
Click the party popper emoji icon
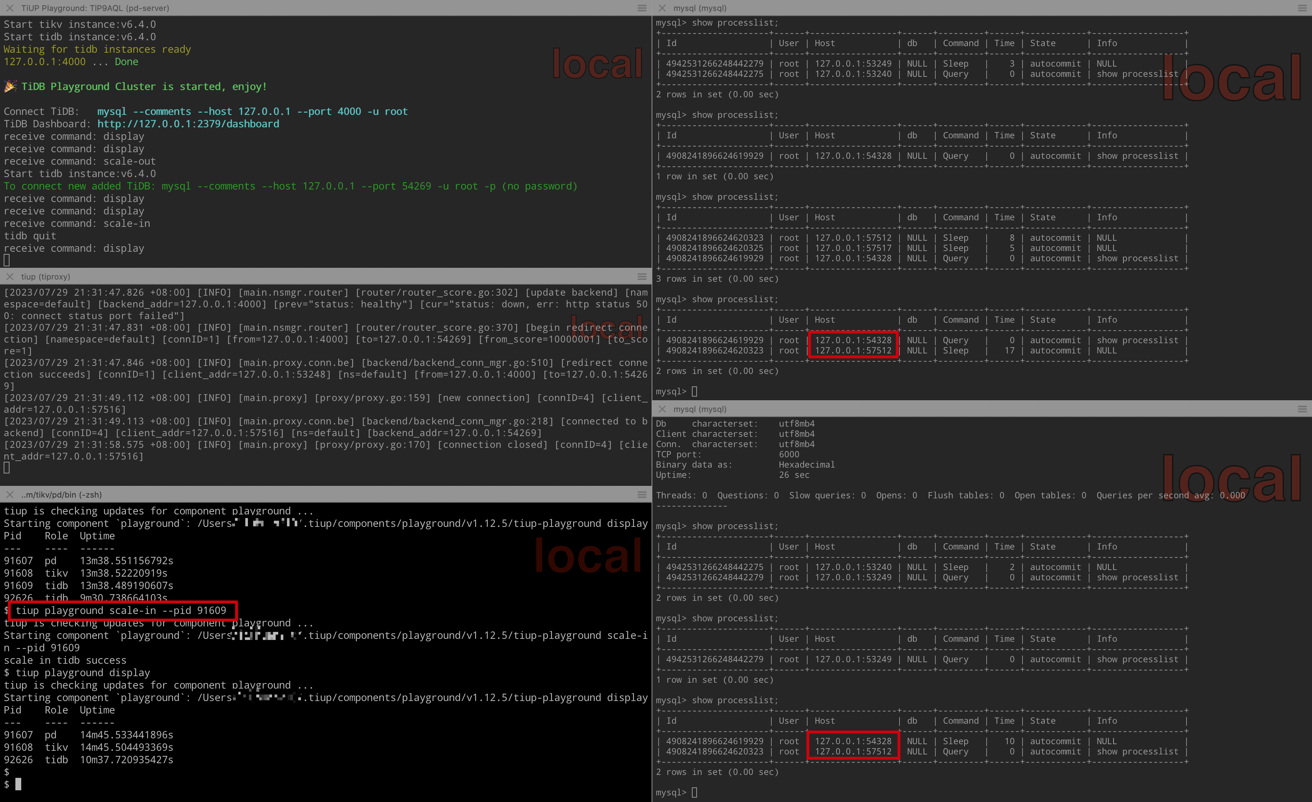click(10, 86)
